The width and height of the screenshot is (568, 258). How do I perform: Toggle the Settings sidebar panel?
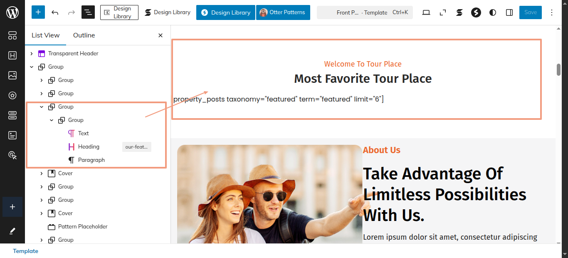coord(509,12)
